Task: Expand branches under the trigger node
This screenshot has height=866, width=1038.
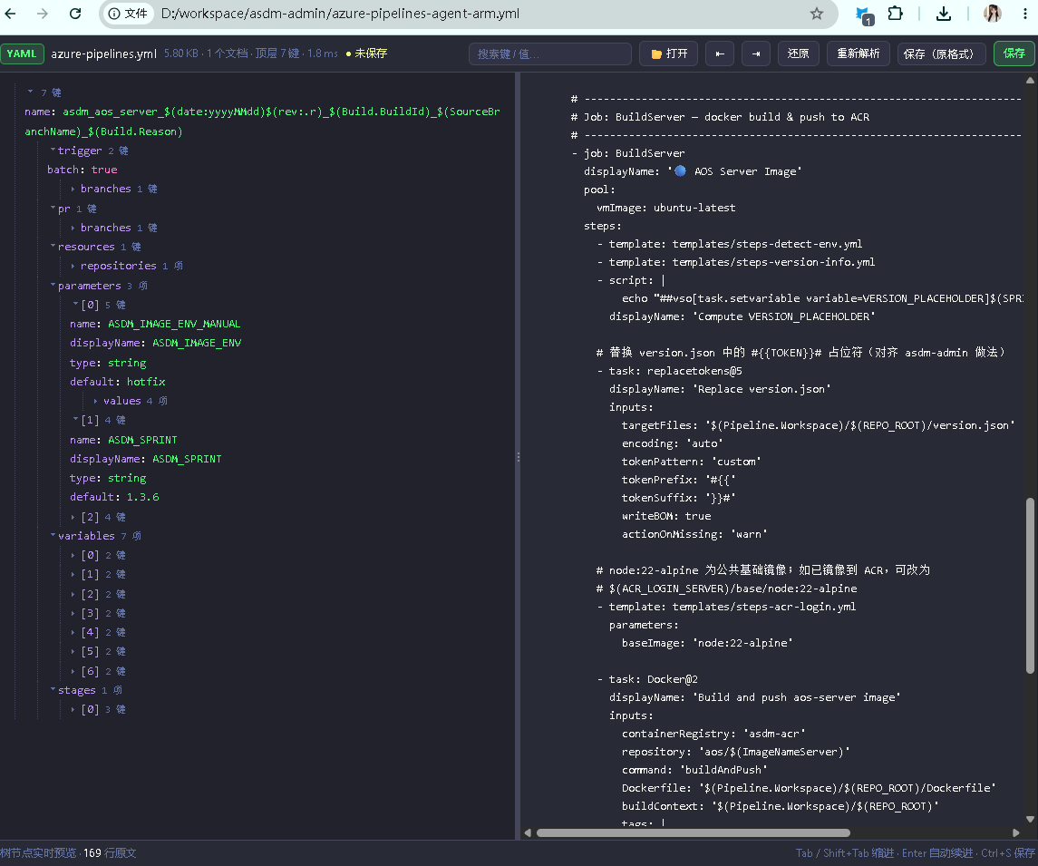Action: [x=73, y=189]
